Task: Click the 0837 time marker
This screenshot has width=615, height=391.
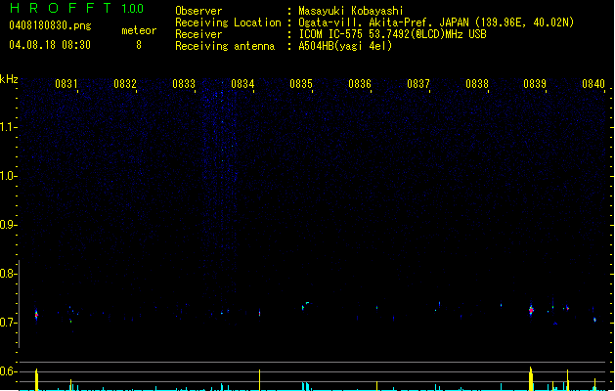Action: [418, 84]
